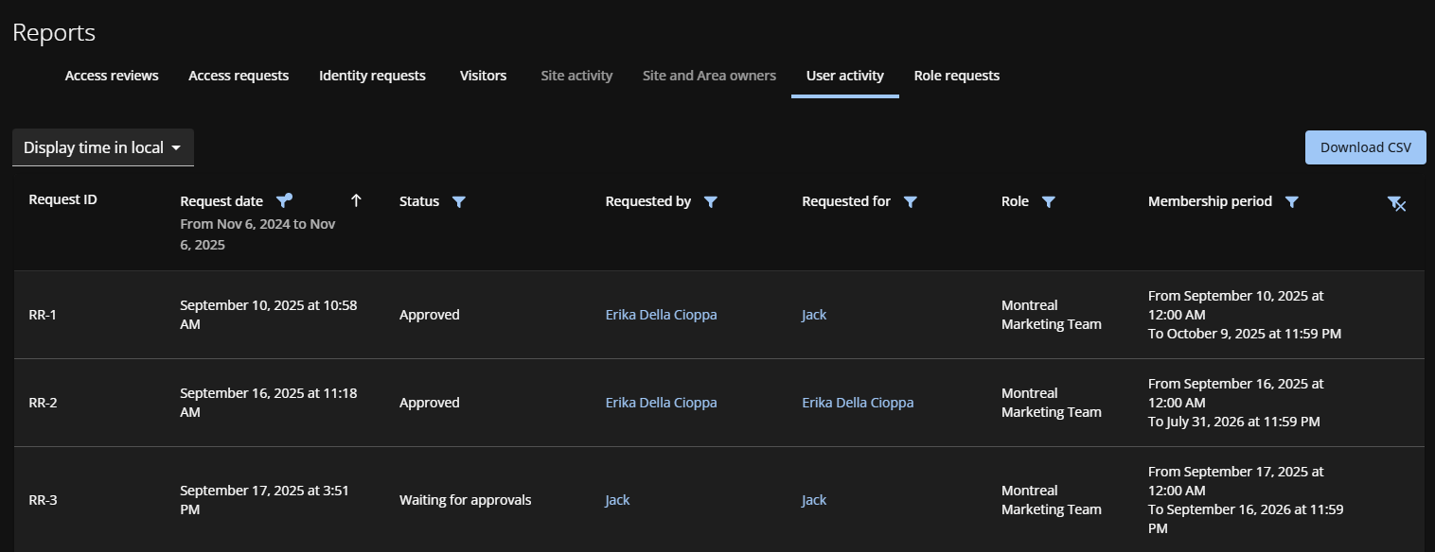Click the Requested for filter icon

[x=910, y=201]
